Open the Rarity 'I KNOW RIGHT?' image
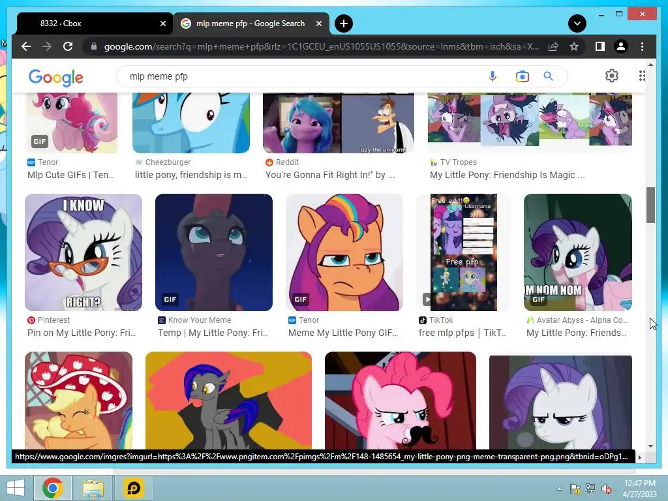Screen dimensions: 668x501 [83, 252]
